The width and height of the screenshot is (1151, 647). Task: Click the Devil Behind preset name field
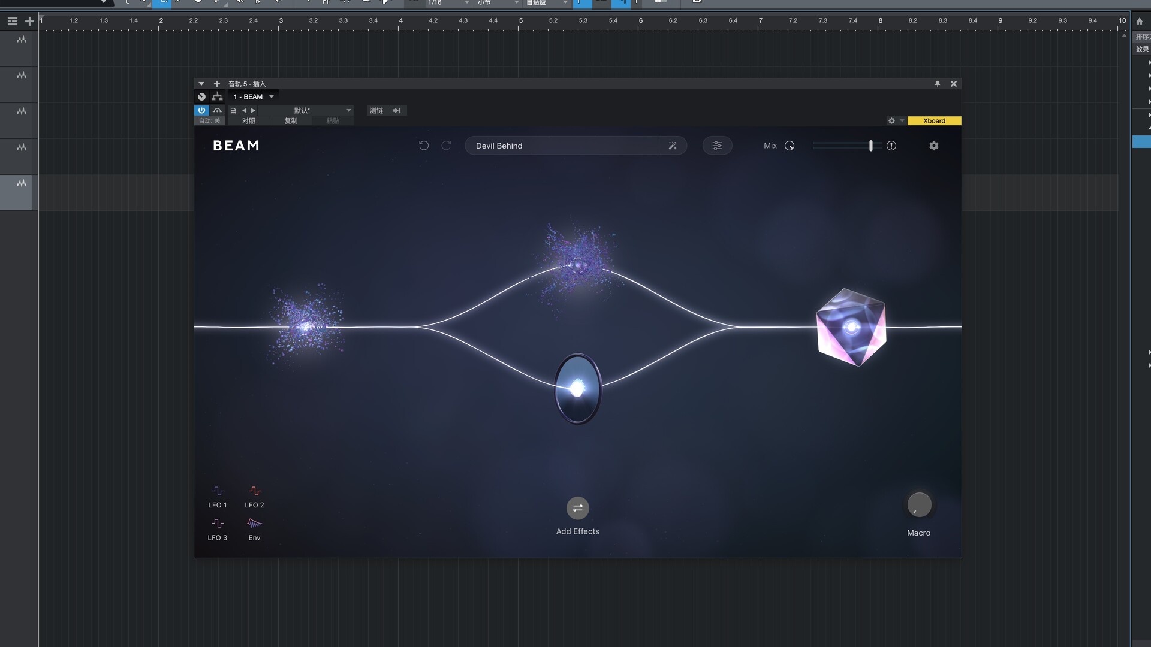pos(561,146)
